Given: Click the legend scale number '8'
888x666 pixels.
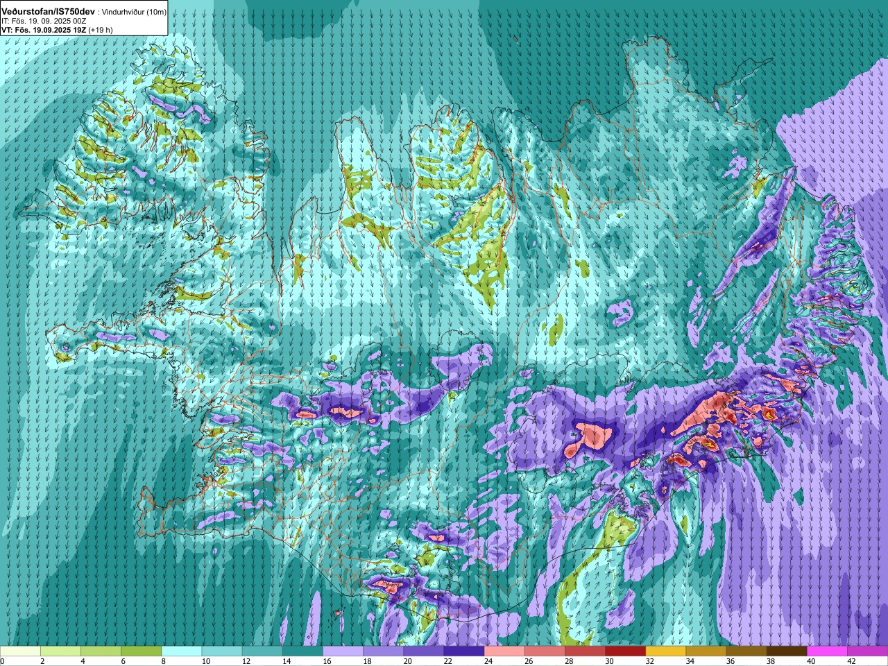Looking at the screenshot, I should (164, 661).
